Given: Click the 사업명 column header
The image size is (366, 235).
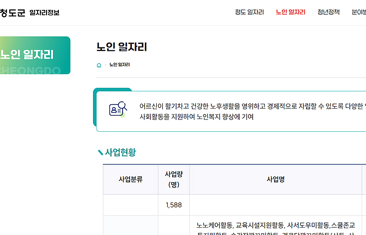Looking at the screenshot, I should [x=275, y=179].
